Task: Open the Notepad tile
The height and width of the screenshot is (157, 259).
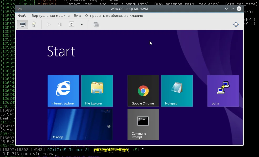Action: point(177,91)
